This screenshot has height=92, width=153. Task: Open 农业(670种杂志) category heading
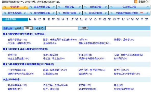click(x=12, y=80)
